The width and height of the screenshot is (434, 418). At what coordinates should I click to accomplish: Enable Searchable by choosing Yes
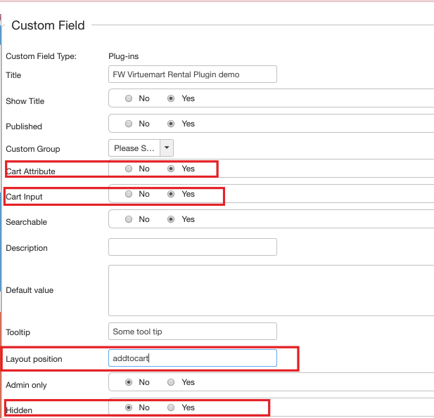[171, 219]
